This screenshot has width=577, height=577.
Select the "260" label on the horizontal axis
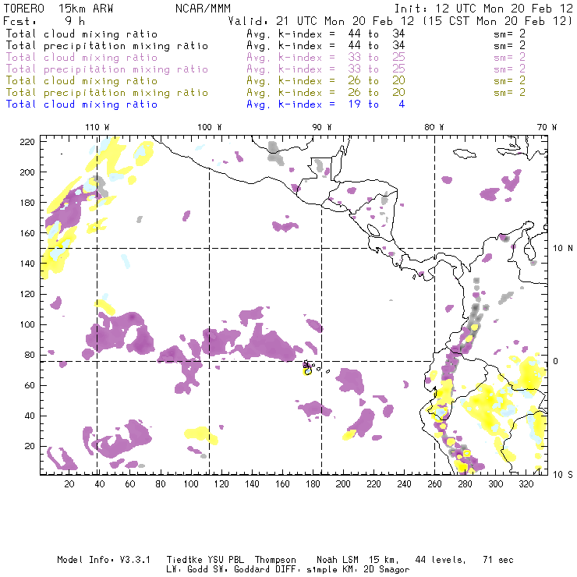coord(434,484)
